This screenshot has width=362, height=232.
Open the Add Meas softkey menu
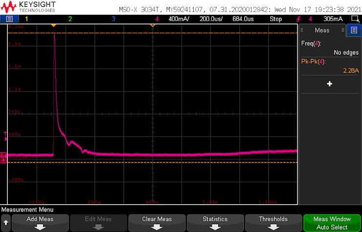[40, 223]
